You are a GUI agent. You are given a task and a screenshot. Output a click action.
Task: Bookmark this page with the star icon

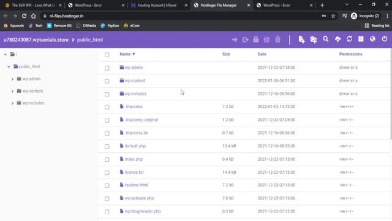click(x=333, y=16)
